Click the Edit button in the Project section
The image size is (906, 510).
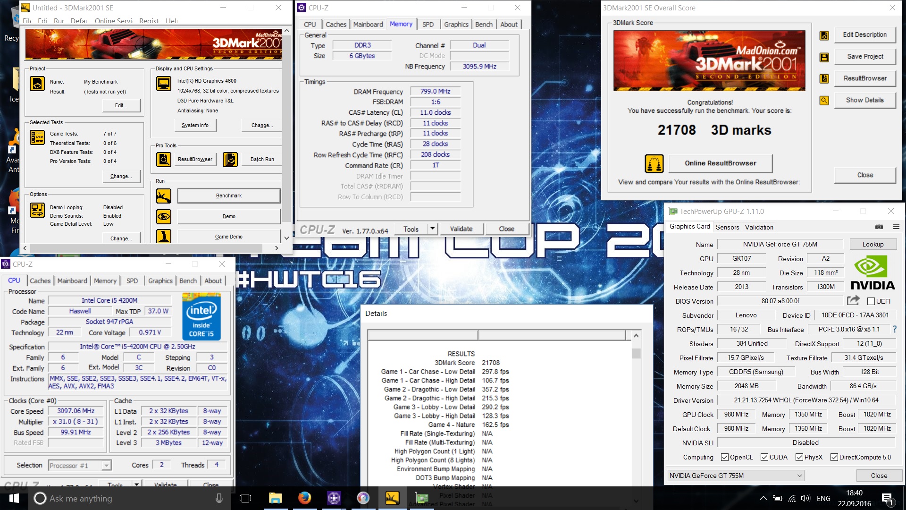[121, 106]
